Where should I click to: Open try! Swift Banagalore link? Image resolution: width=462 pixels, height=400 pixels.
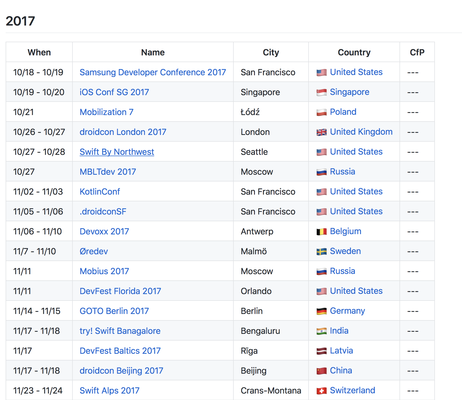(120, 331)
